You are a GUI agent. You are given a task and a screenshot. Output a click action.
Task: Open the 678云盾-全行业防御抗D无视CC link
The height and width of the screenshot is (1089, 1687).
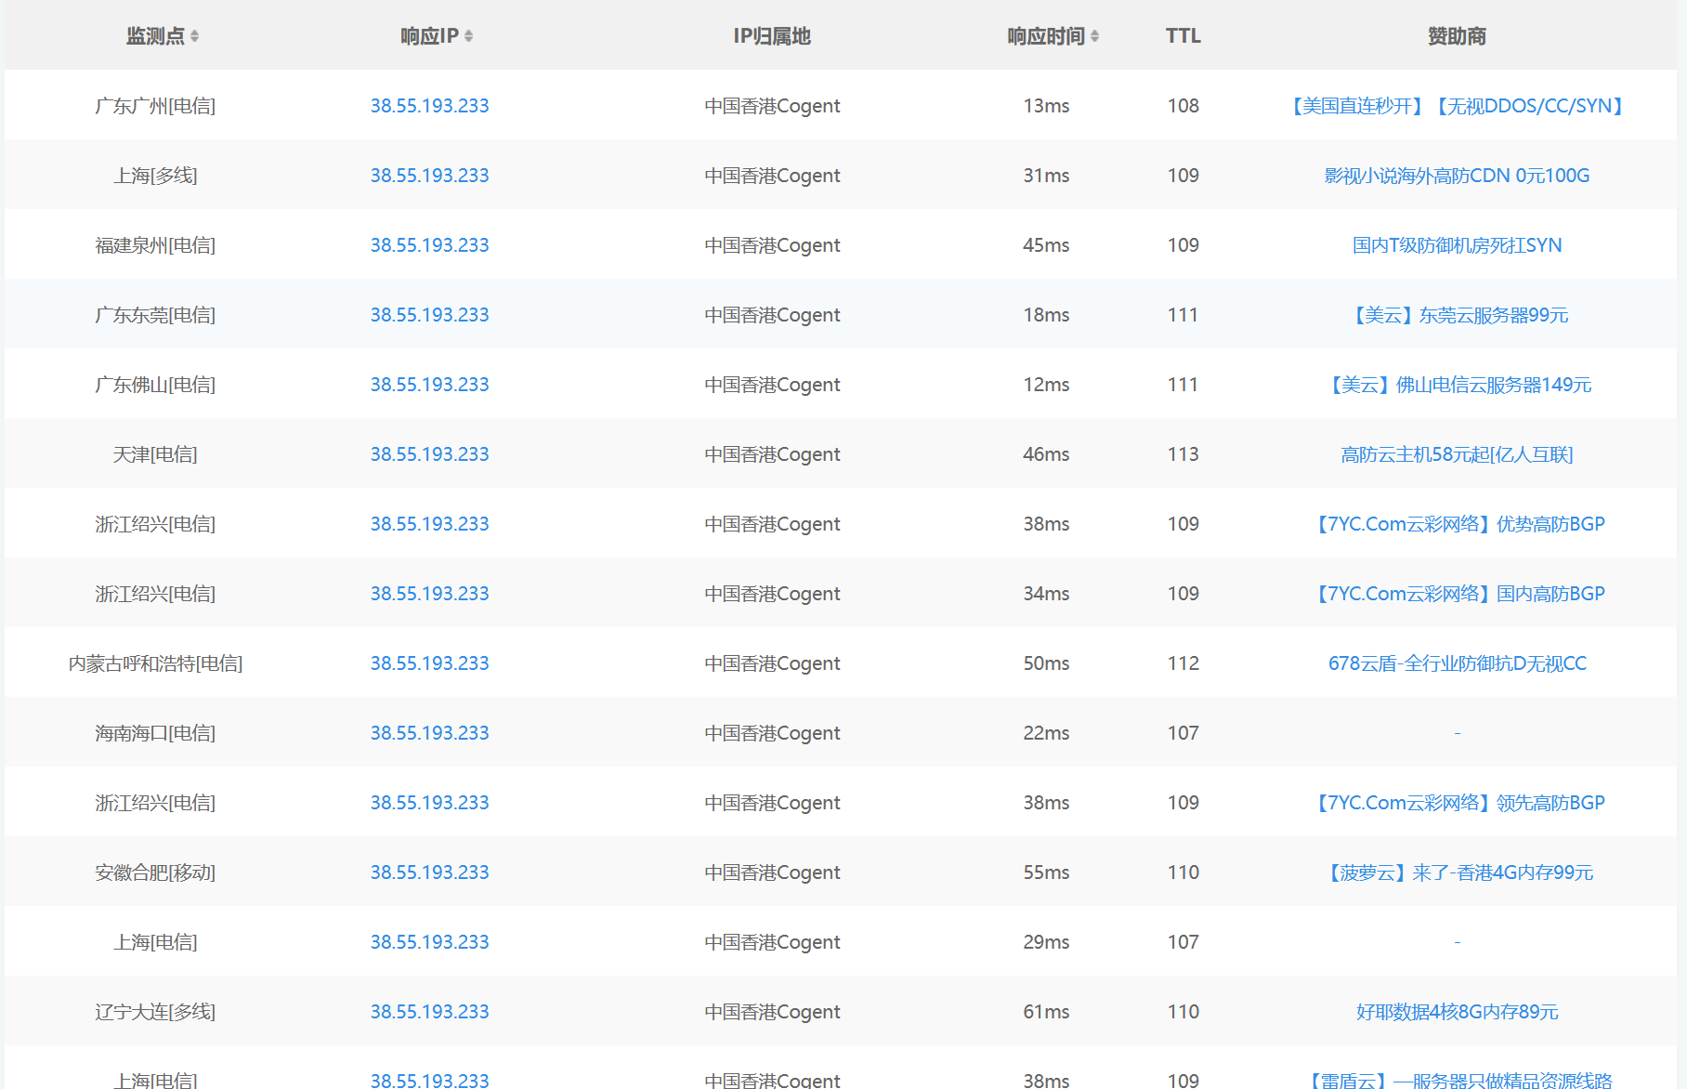tap(1456, 663)
